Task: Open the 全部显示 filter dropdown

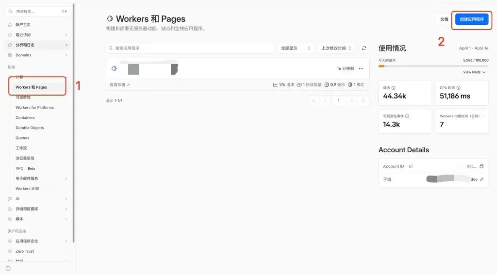Action: coord(296,48)
